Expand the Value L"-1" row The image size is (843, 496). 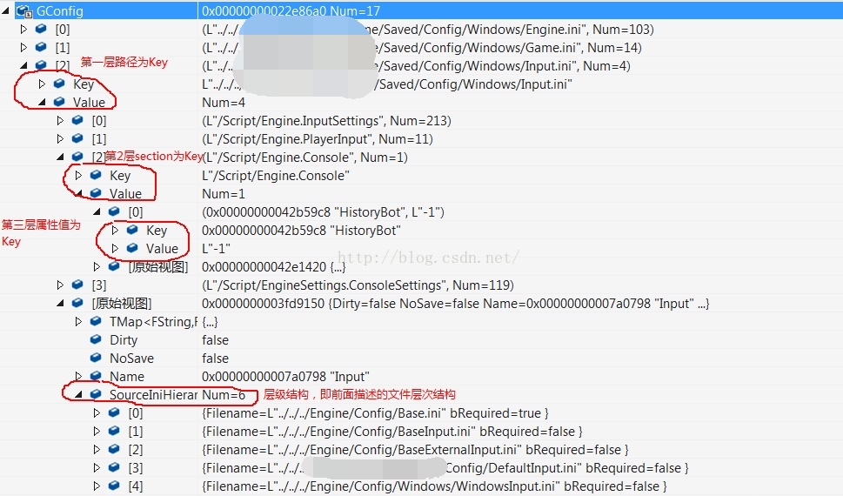[x=115, y=248]
